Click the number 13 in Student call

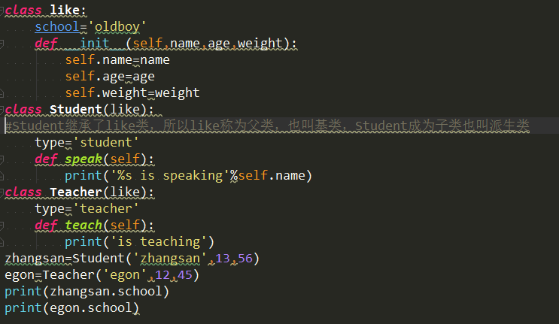click(x=222, y=259)
